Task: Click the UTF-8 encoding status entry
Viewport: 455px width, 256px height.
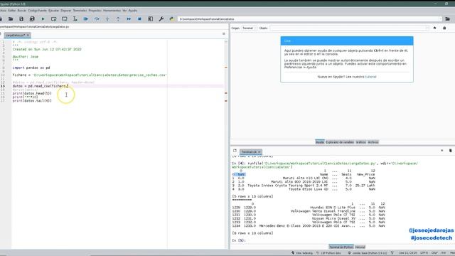Action: [424, 253]
